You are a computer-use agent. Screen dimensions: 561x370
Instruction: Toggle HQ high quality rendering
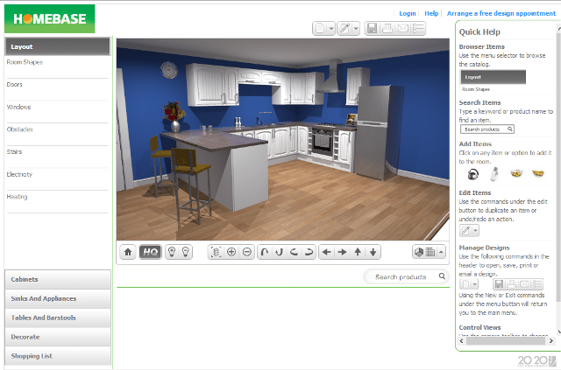150,252
